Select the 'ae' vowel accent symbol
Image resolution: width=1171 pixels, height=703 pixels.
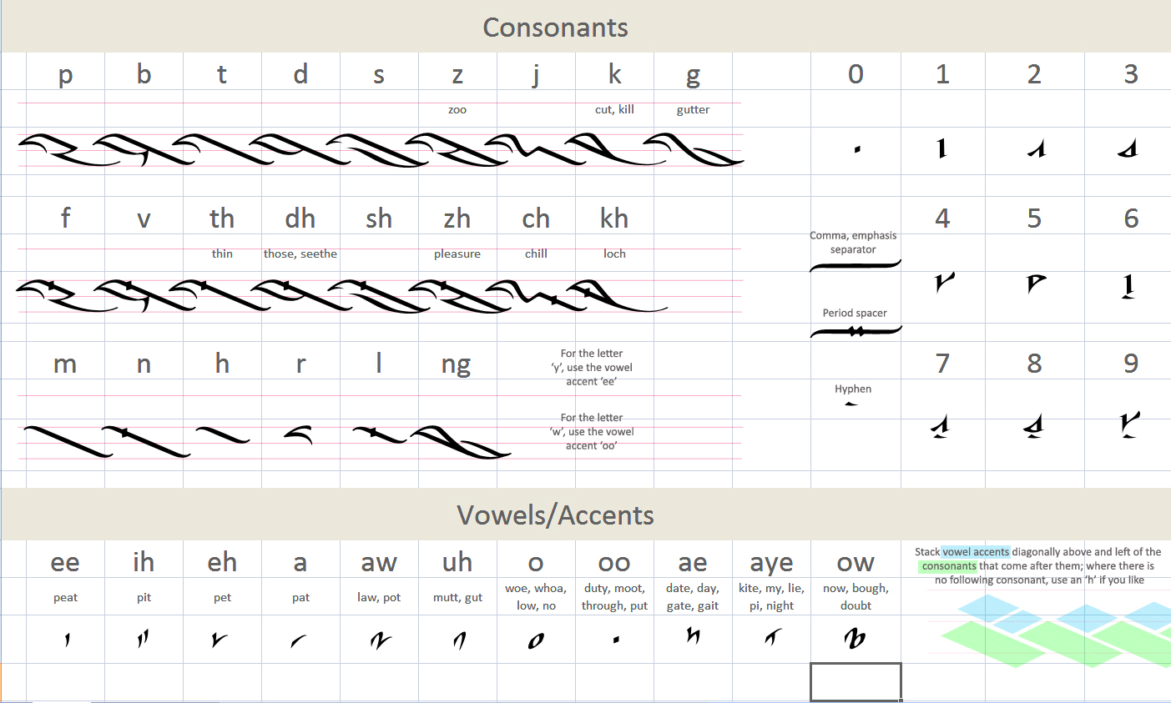pos(693,637)
